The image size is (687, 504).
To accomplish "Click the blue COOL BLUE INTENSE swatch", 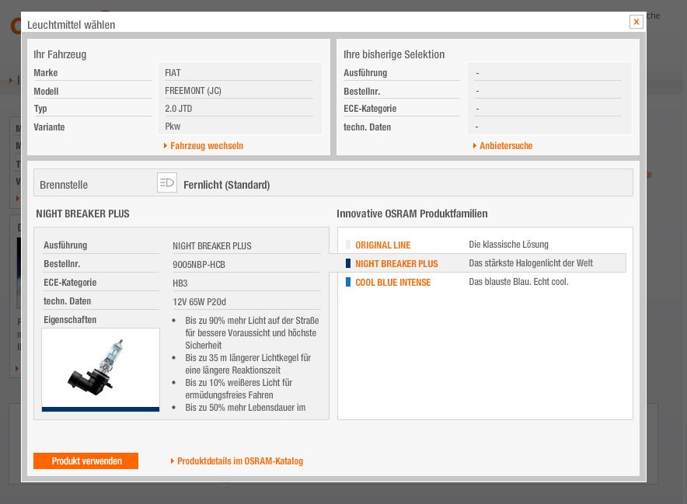I will [348, 283].
